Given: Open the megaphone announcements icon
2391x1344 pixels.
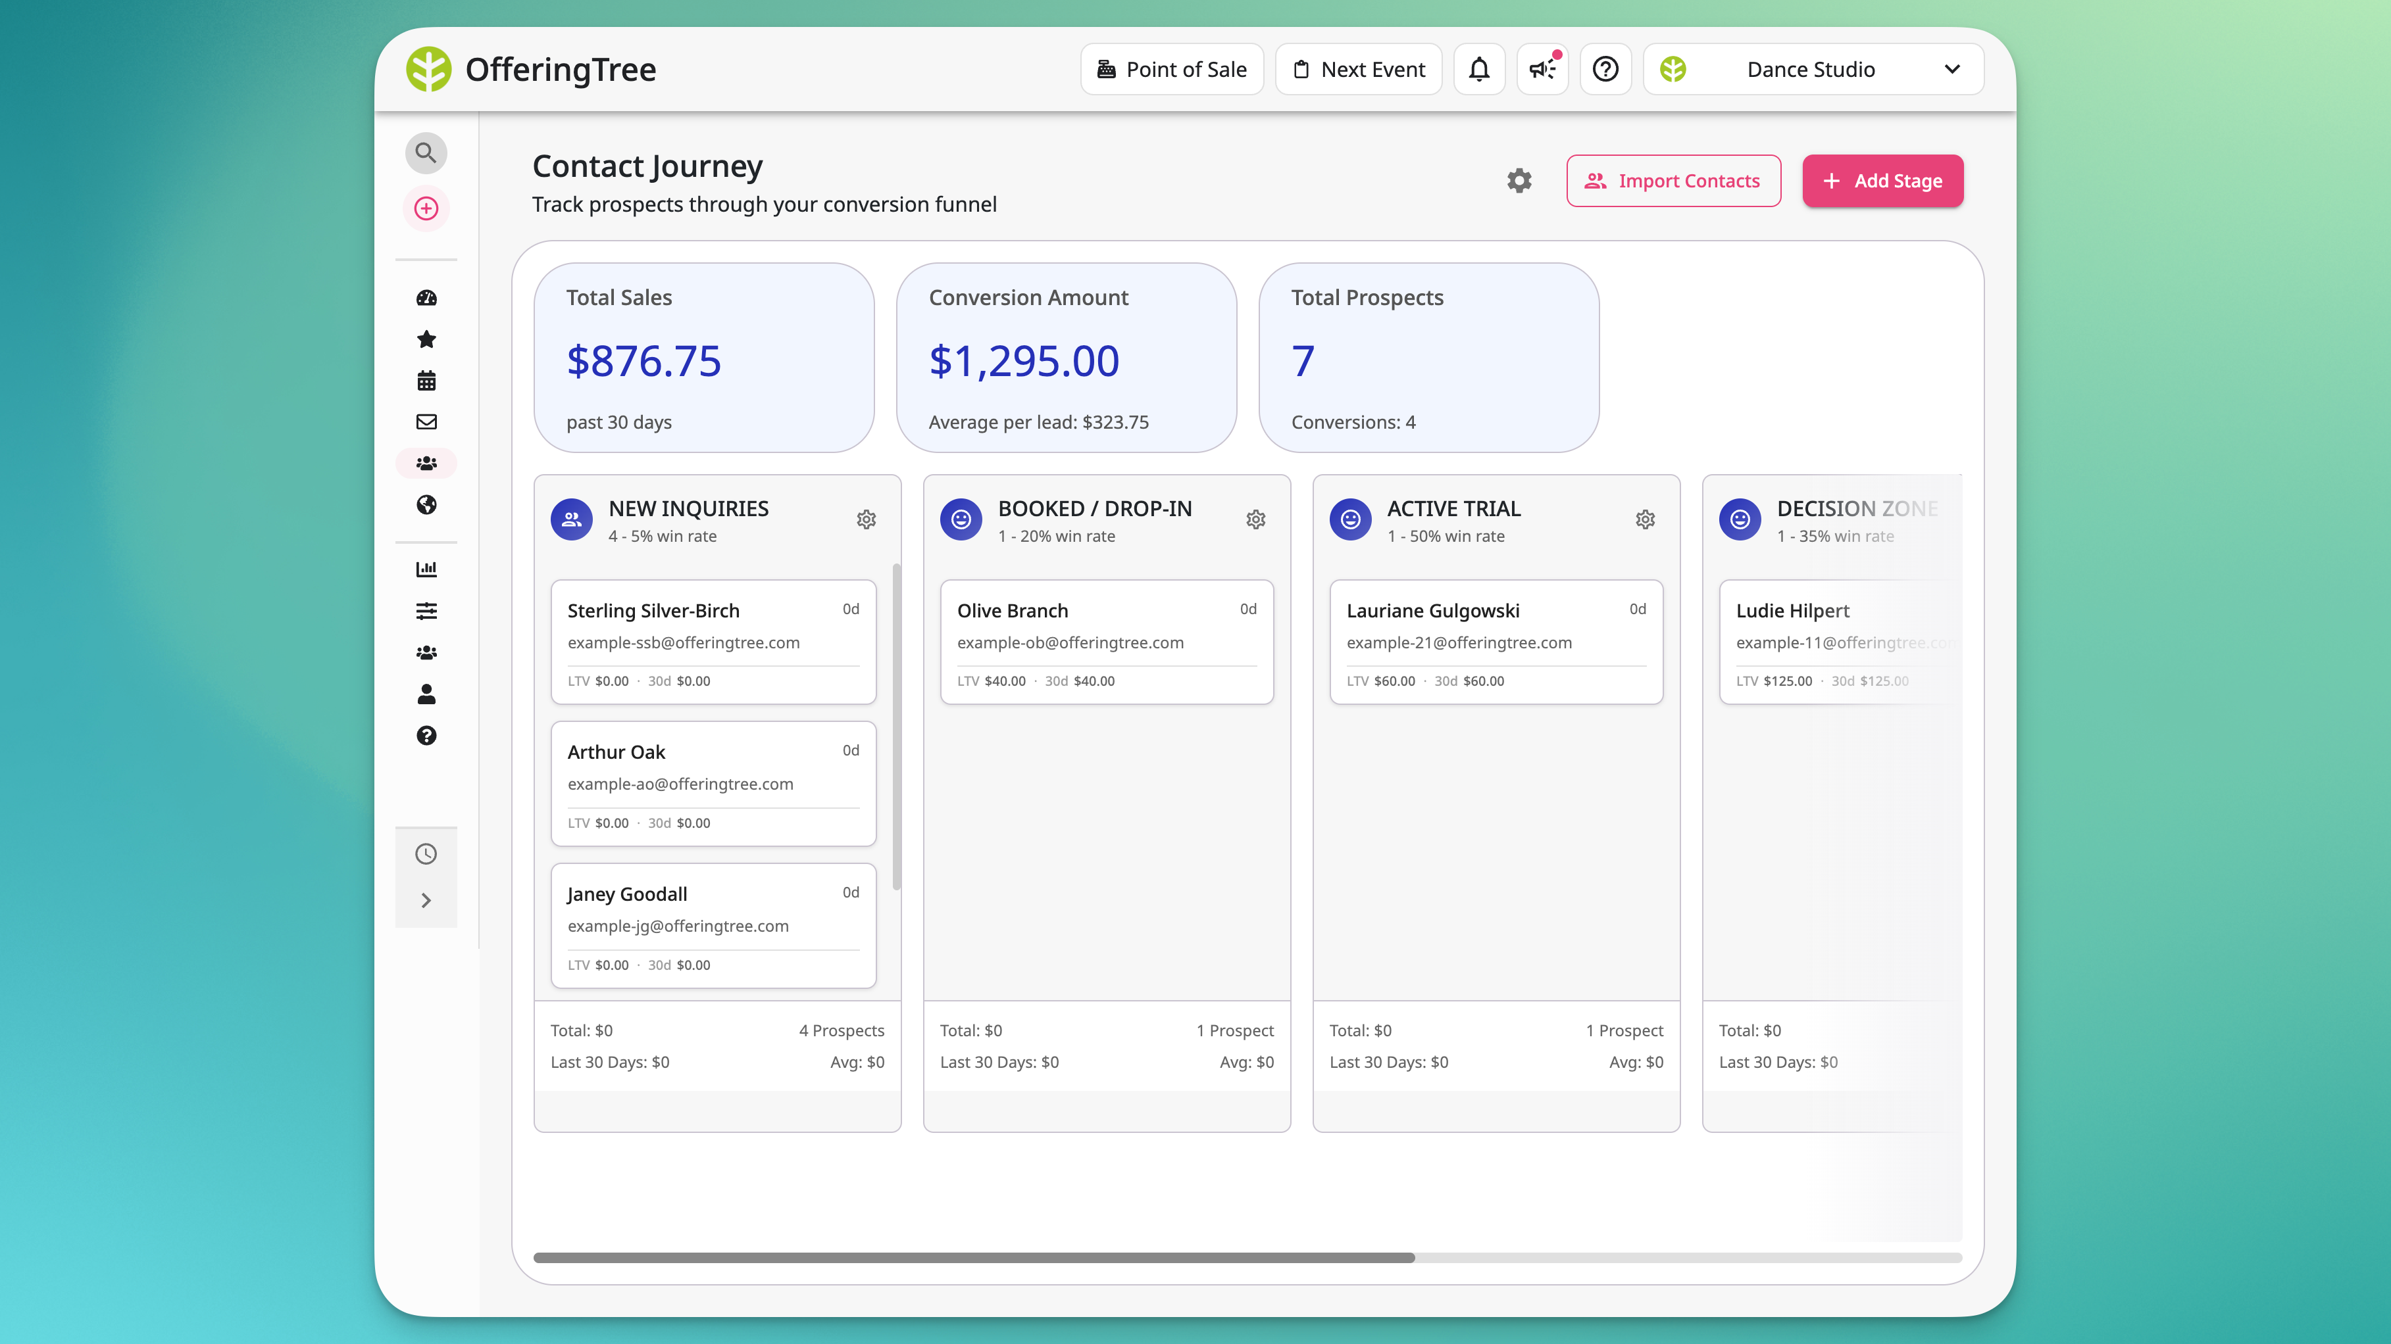Looking at the screenshot, I should coord(1543,70).
